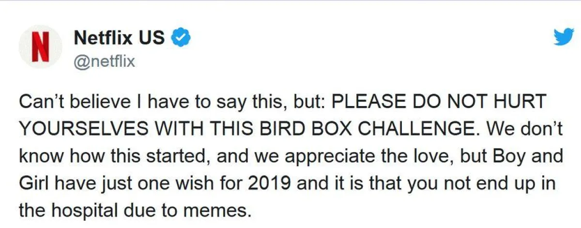The image size is (581, 228).
Task: Open the @netflix handle link
Action: (104, 61)
